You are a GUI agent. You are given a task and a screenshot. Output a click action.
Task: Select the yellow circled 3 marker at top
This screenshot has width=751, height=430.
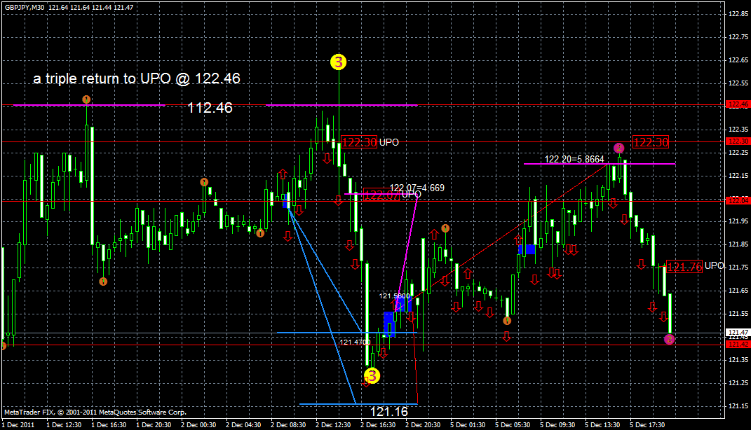click(339, 63)
